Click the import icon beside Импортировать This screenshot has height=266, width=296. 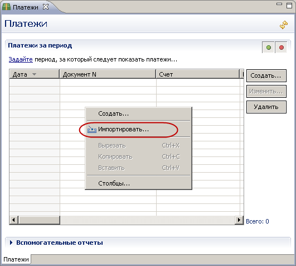[92, 130]
